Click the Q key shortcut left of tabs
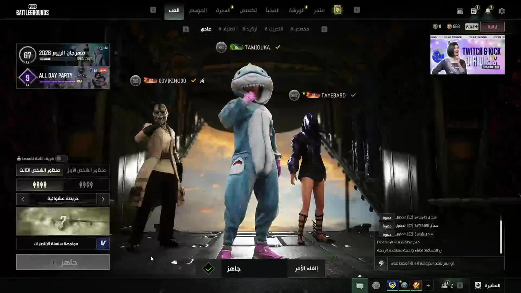 [153, 10]
